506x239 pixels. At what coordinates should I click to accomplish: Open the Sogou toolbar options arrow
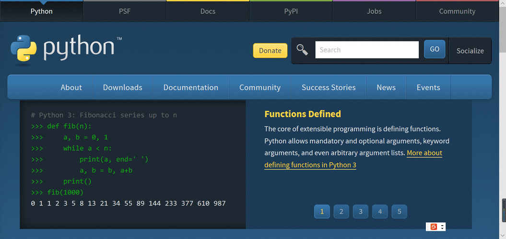[x=442, y=227]
